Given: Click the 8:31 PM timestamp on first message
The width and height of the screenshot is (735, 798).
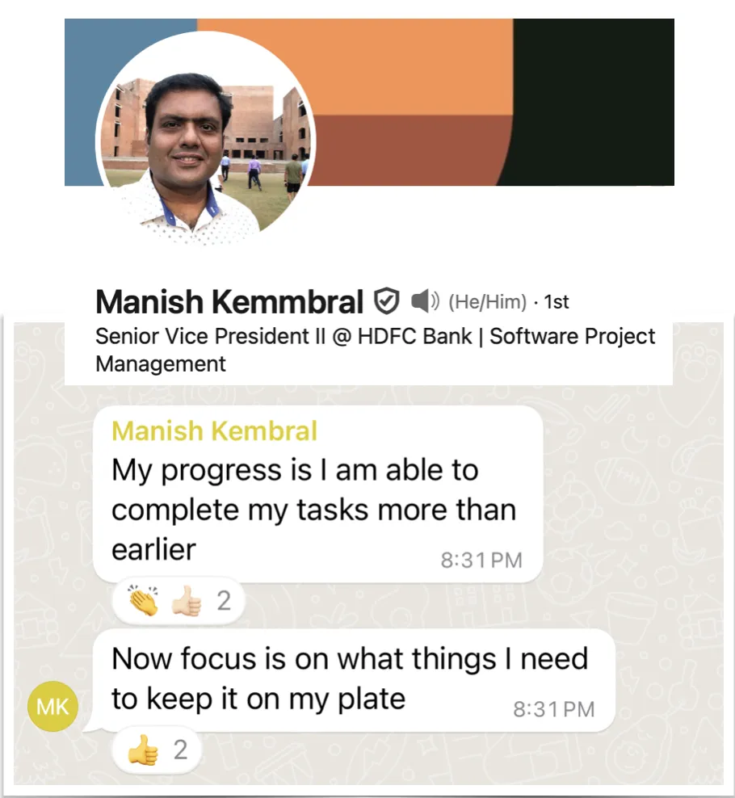Looking at the screenshot, I should click(481, 561).
